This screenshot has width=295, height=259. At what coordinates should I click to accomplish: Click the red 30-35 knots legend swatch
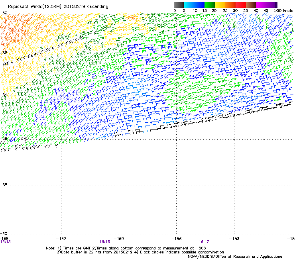coord(241,5)
